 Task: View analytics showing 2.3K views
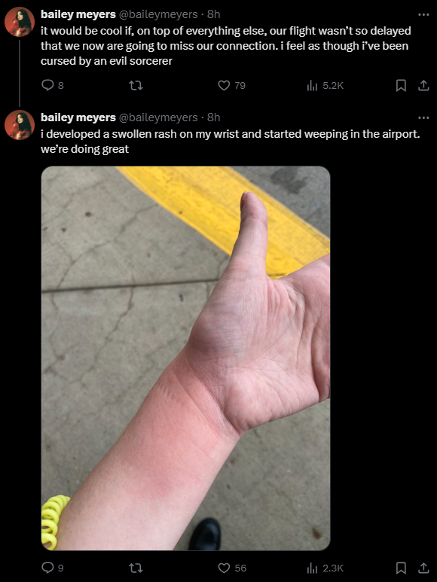[325, 568]
